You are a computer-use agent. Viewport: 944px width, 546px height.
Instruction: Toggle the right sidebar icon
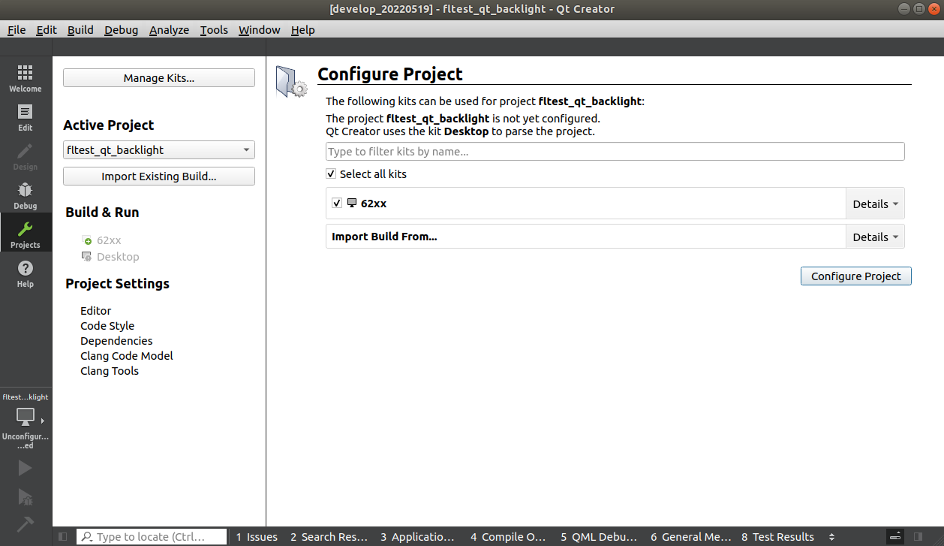point(918,537)
